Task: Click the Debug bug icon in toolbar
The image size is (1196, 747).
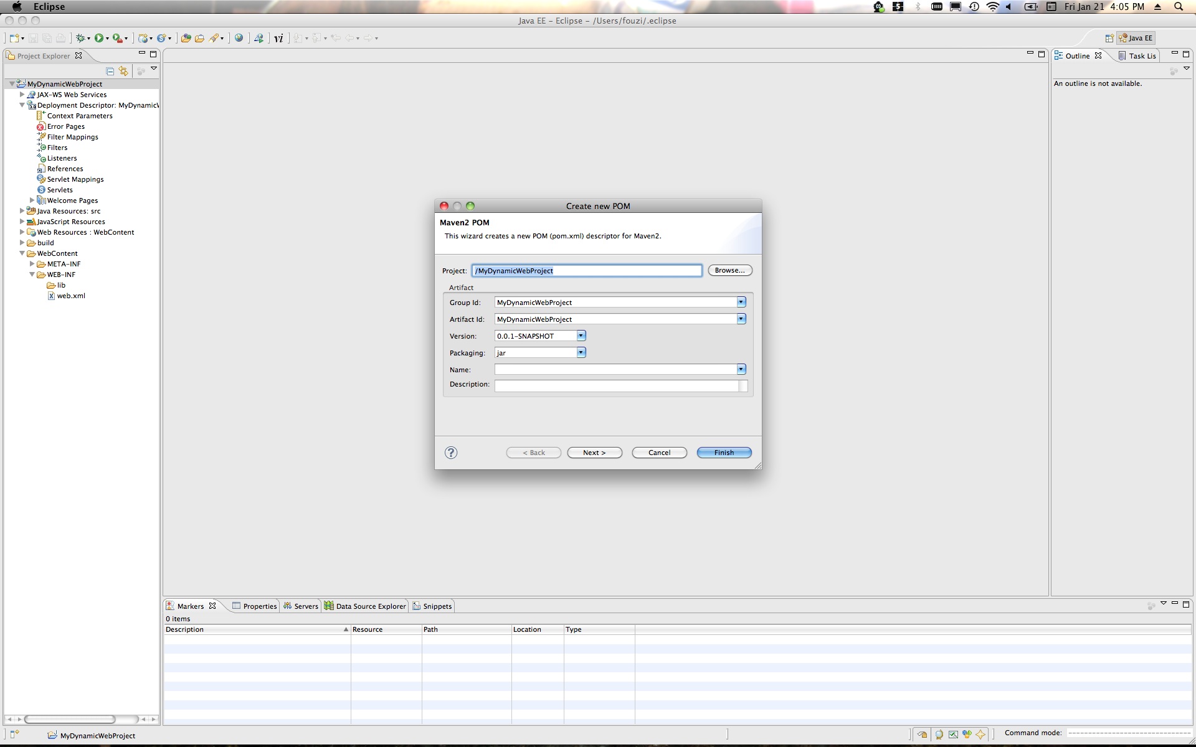Action: coord(80,38)
